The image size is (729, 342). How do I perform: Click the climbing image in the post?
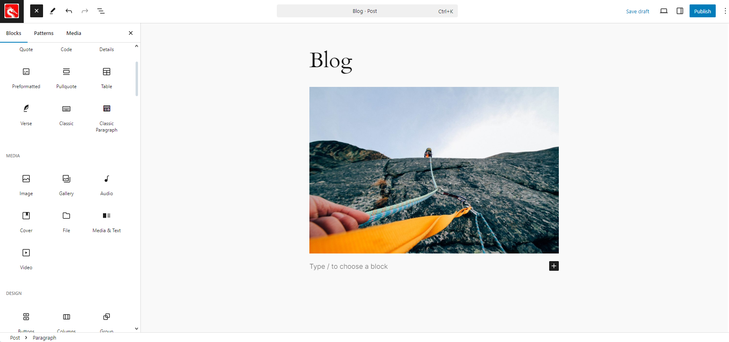[x=434, y=170]
